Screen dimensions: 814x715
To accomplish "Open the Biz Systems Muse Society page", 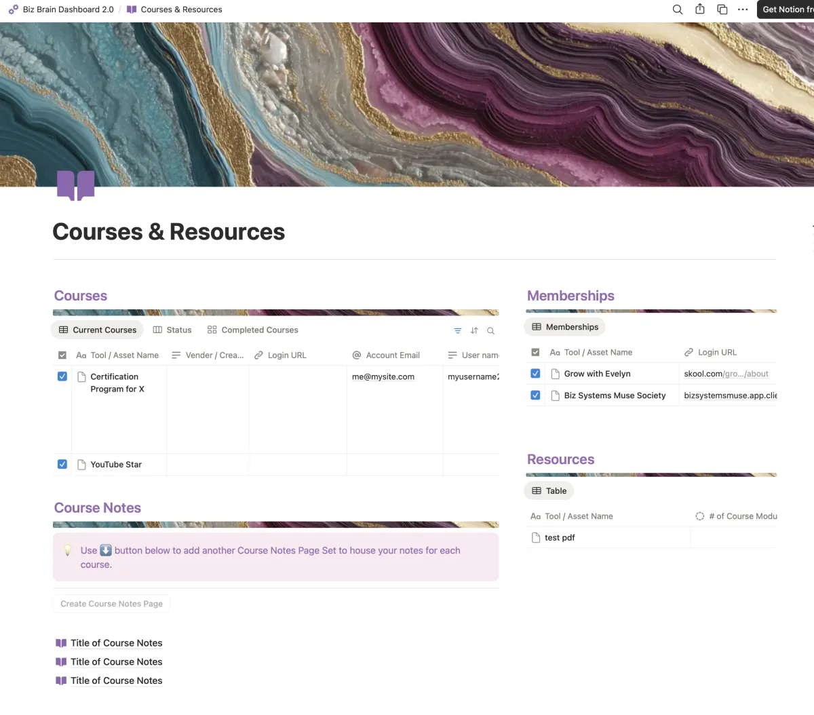I will coord(615,395).
